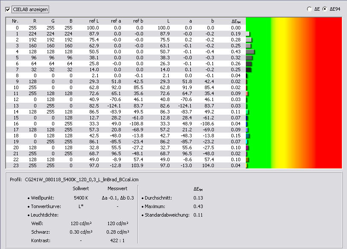Click the dark gray bar in row 5
Viewport: 347px width, 249px height.
pyautogui.click(x=249, y=58)
